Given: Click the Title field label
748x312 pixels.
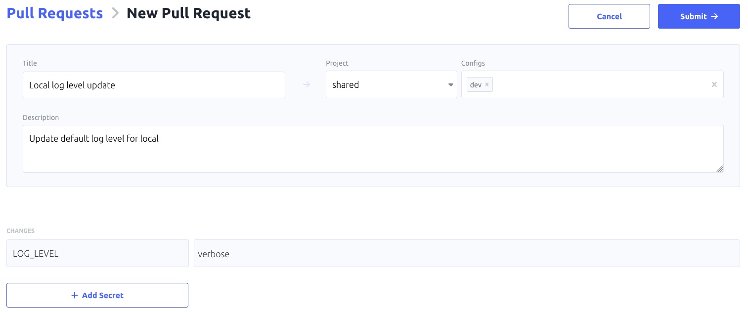Looking at the screenshot, I should pyautogui.click(x=30, y=63).
